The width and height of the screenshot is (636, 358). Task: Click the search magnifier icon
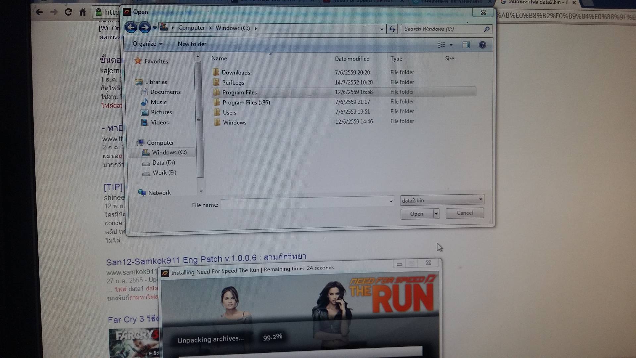tap(486, 29)
